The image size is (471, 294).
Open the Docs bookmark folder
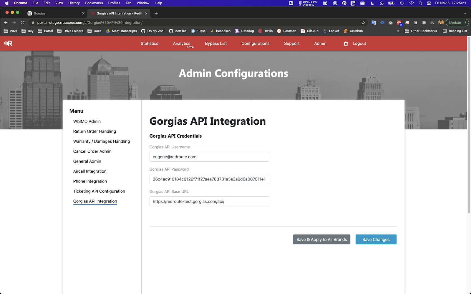click(x=94, y=31)
